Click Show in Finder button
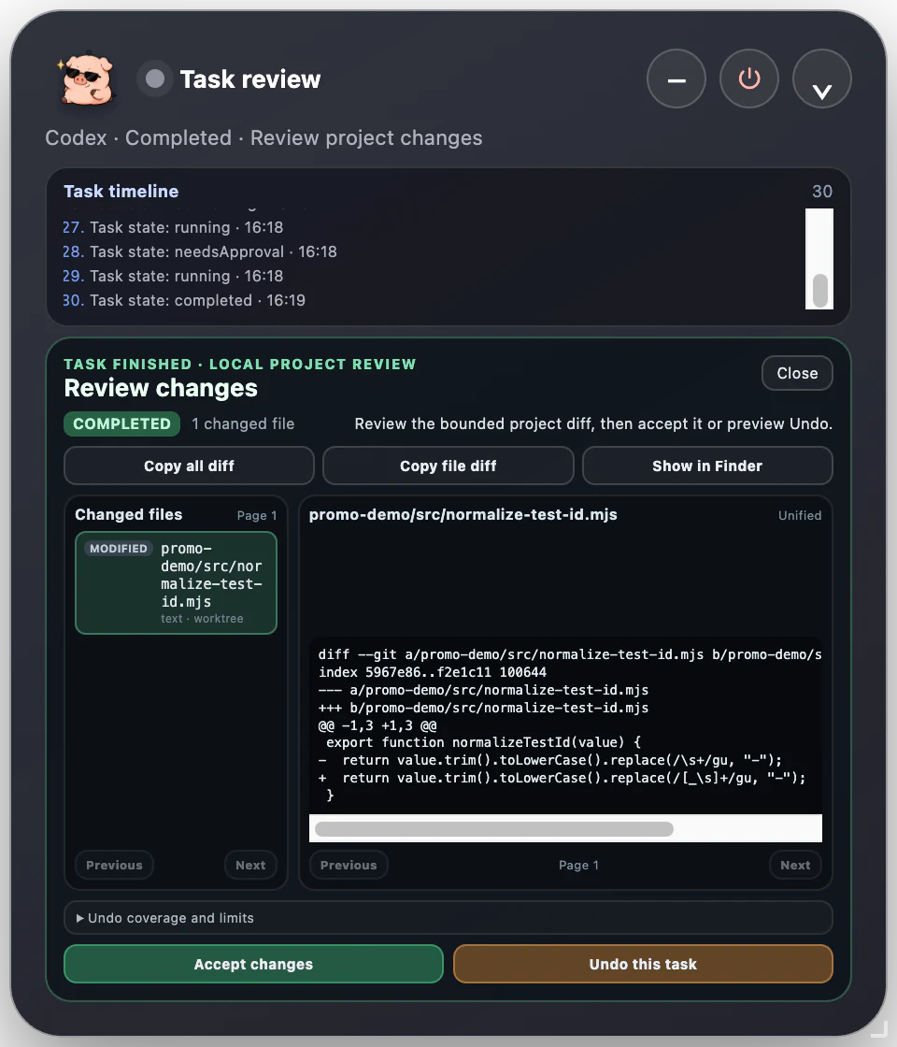 (x=706, y=466)
